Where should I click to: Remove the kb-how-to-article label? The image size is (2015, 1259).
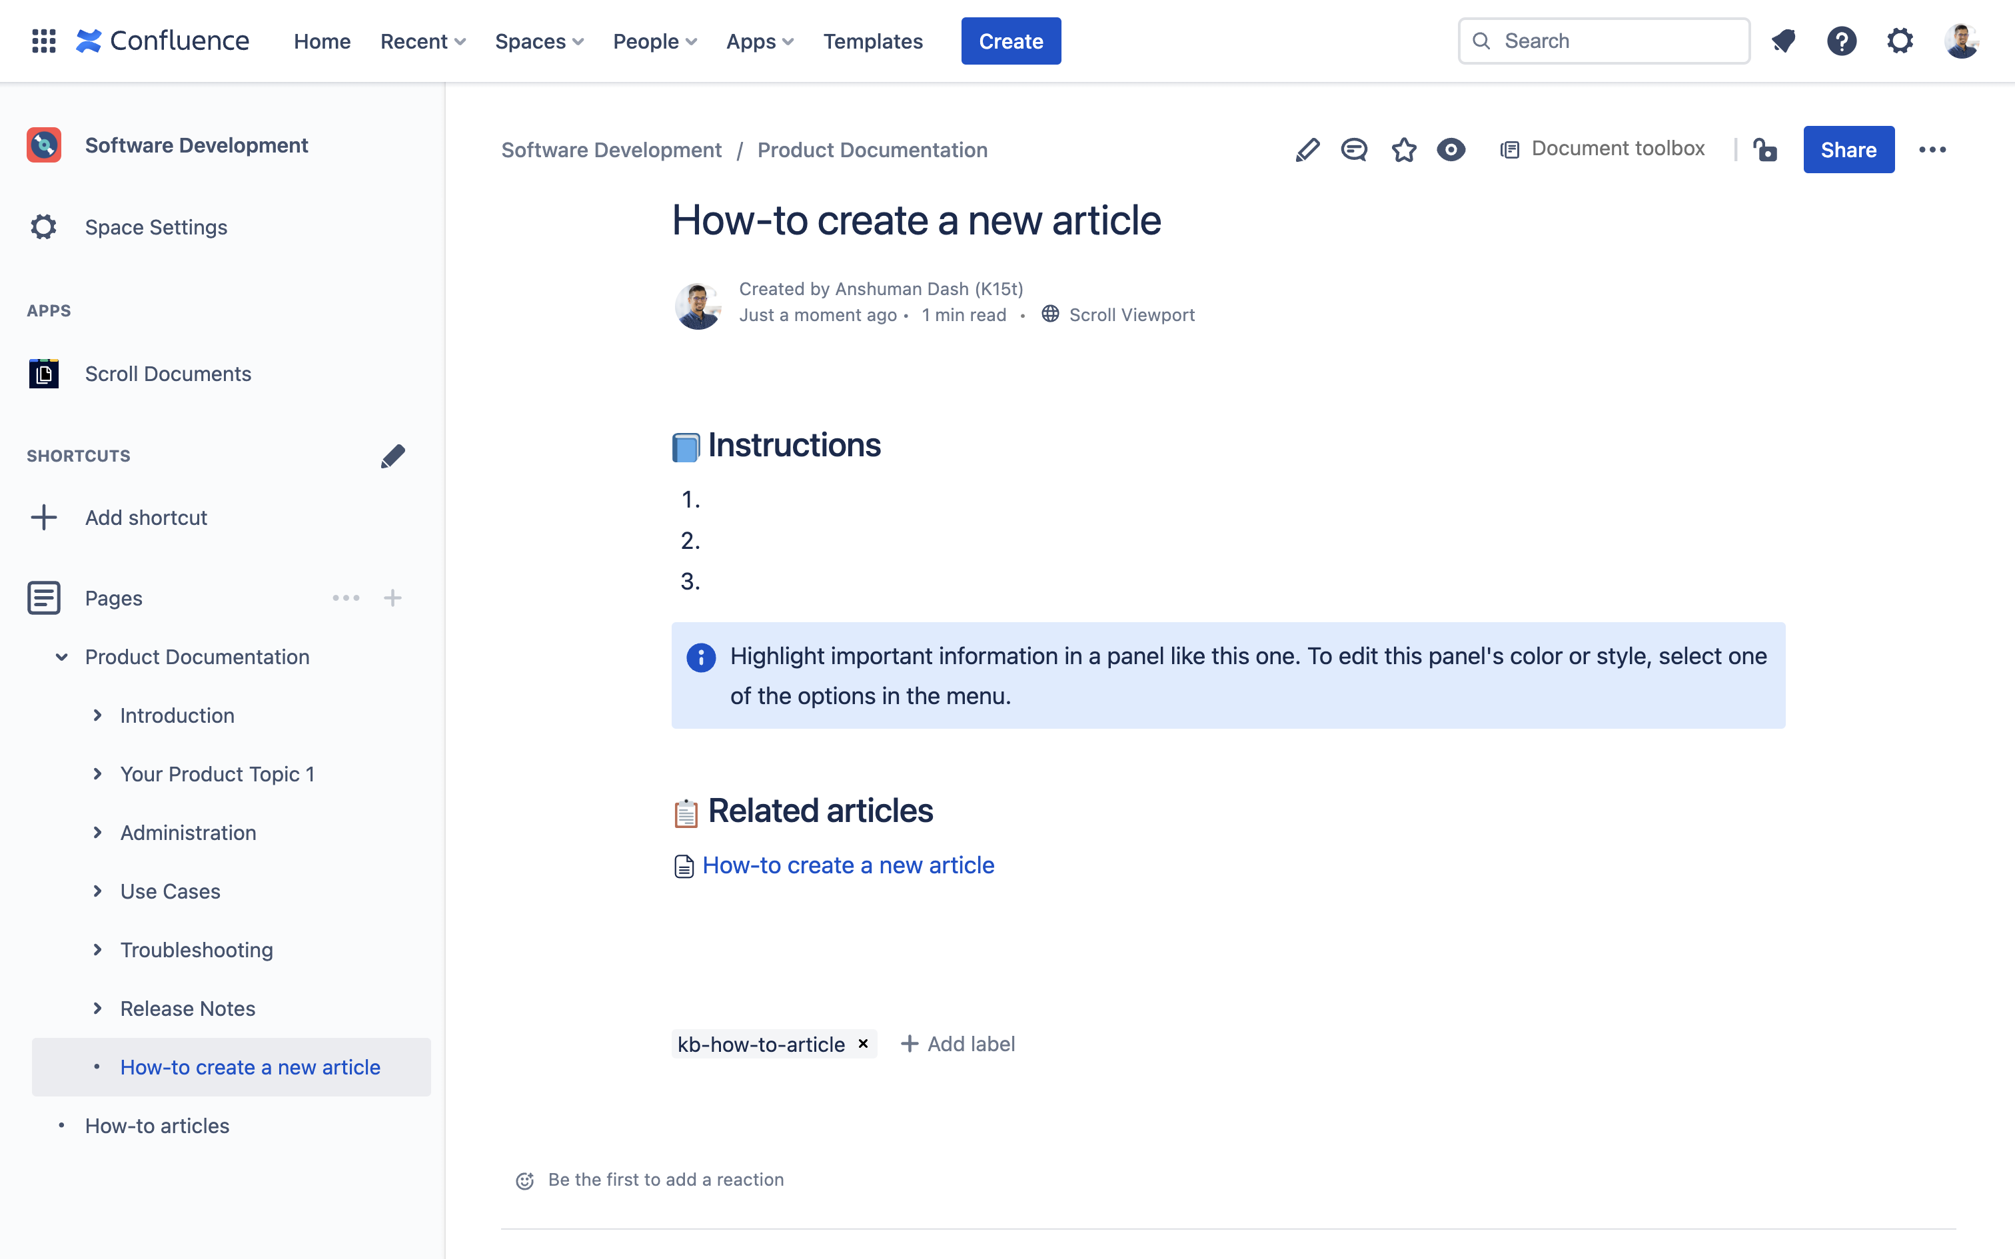[864, 1043]
